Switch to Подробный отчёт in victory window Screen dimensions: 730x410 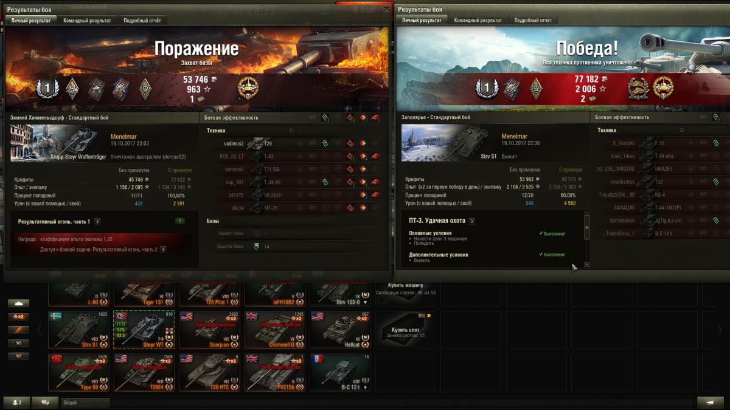533,20
